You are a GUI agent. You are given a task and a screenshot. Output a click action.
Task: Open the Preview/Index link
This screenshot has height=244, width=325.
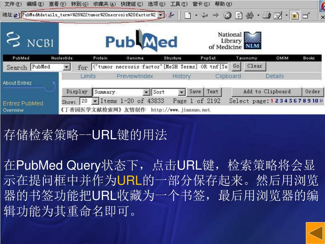tap(135, 76)
